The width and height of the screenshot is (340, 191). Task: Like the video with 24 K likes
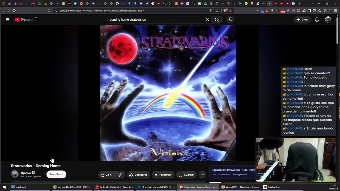point(106,175)
